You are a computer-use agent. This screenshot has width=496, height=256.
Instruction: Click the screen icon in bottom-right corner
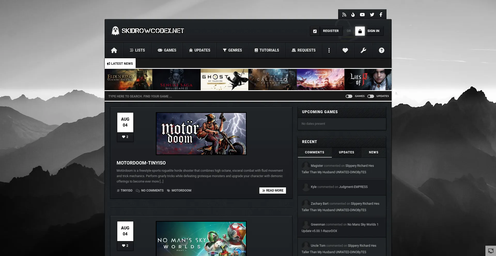[x=491, y=251]
